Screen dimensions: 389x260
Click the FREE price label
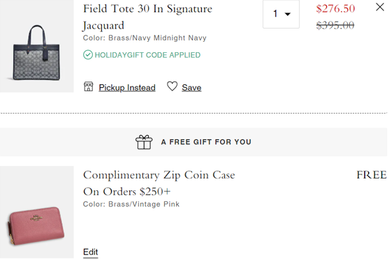click(x=372, y=175)
